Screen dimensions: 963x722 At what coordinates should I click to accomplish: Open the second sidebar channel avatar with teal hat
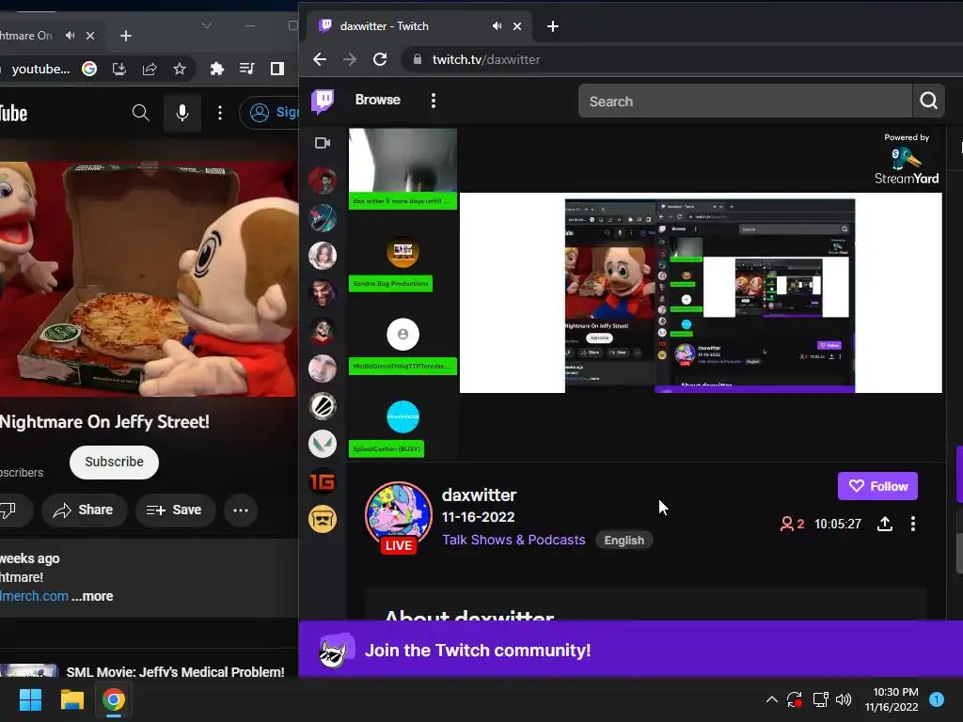323,218
